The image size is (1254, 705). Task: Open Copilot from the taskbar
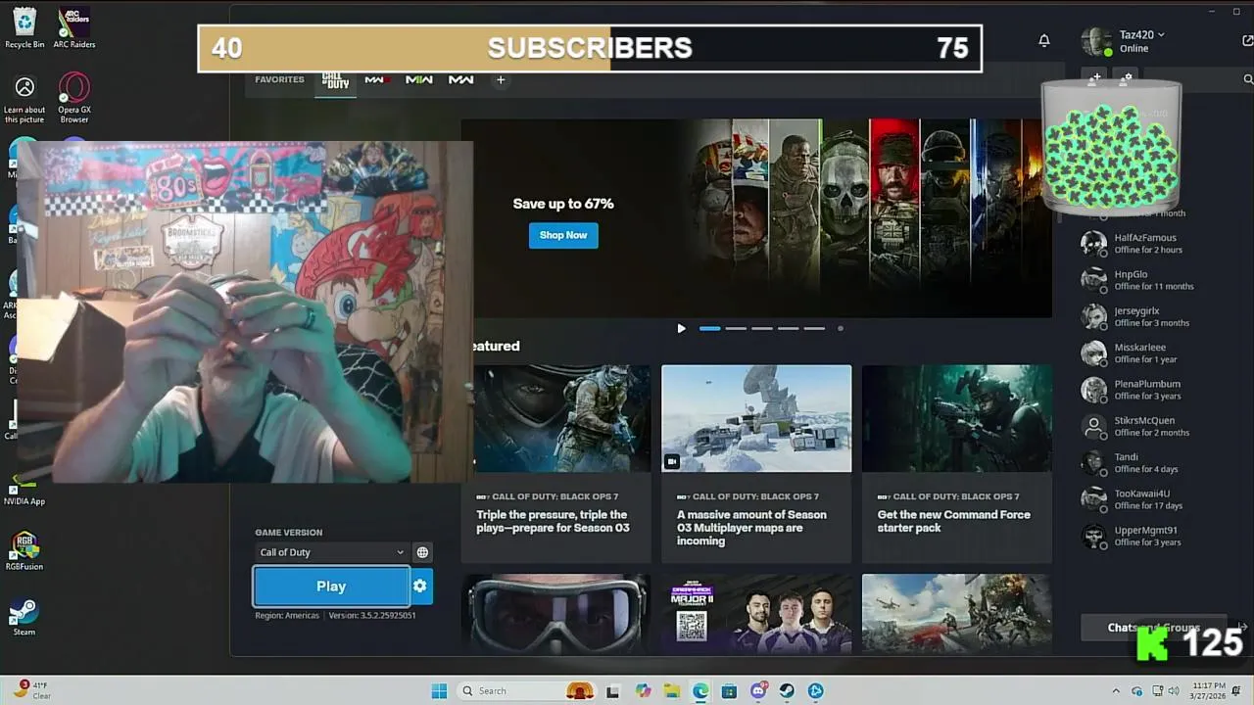pos(643,690)
